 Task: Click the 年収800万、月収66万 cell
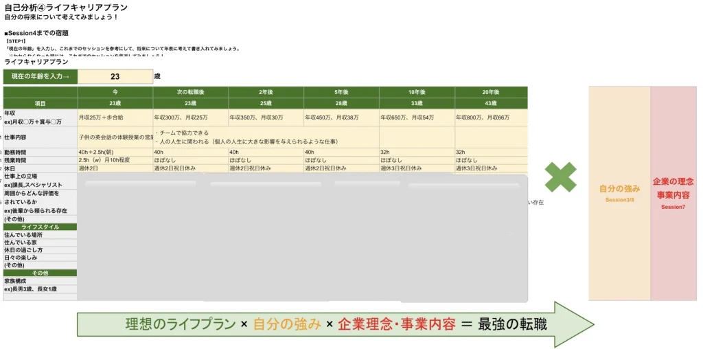click(490, 117)
